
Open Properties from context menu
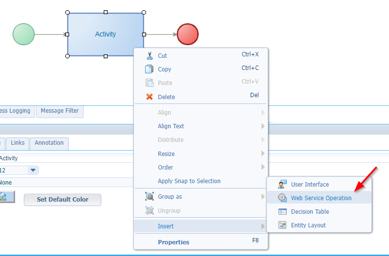(173, 242)
